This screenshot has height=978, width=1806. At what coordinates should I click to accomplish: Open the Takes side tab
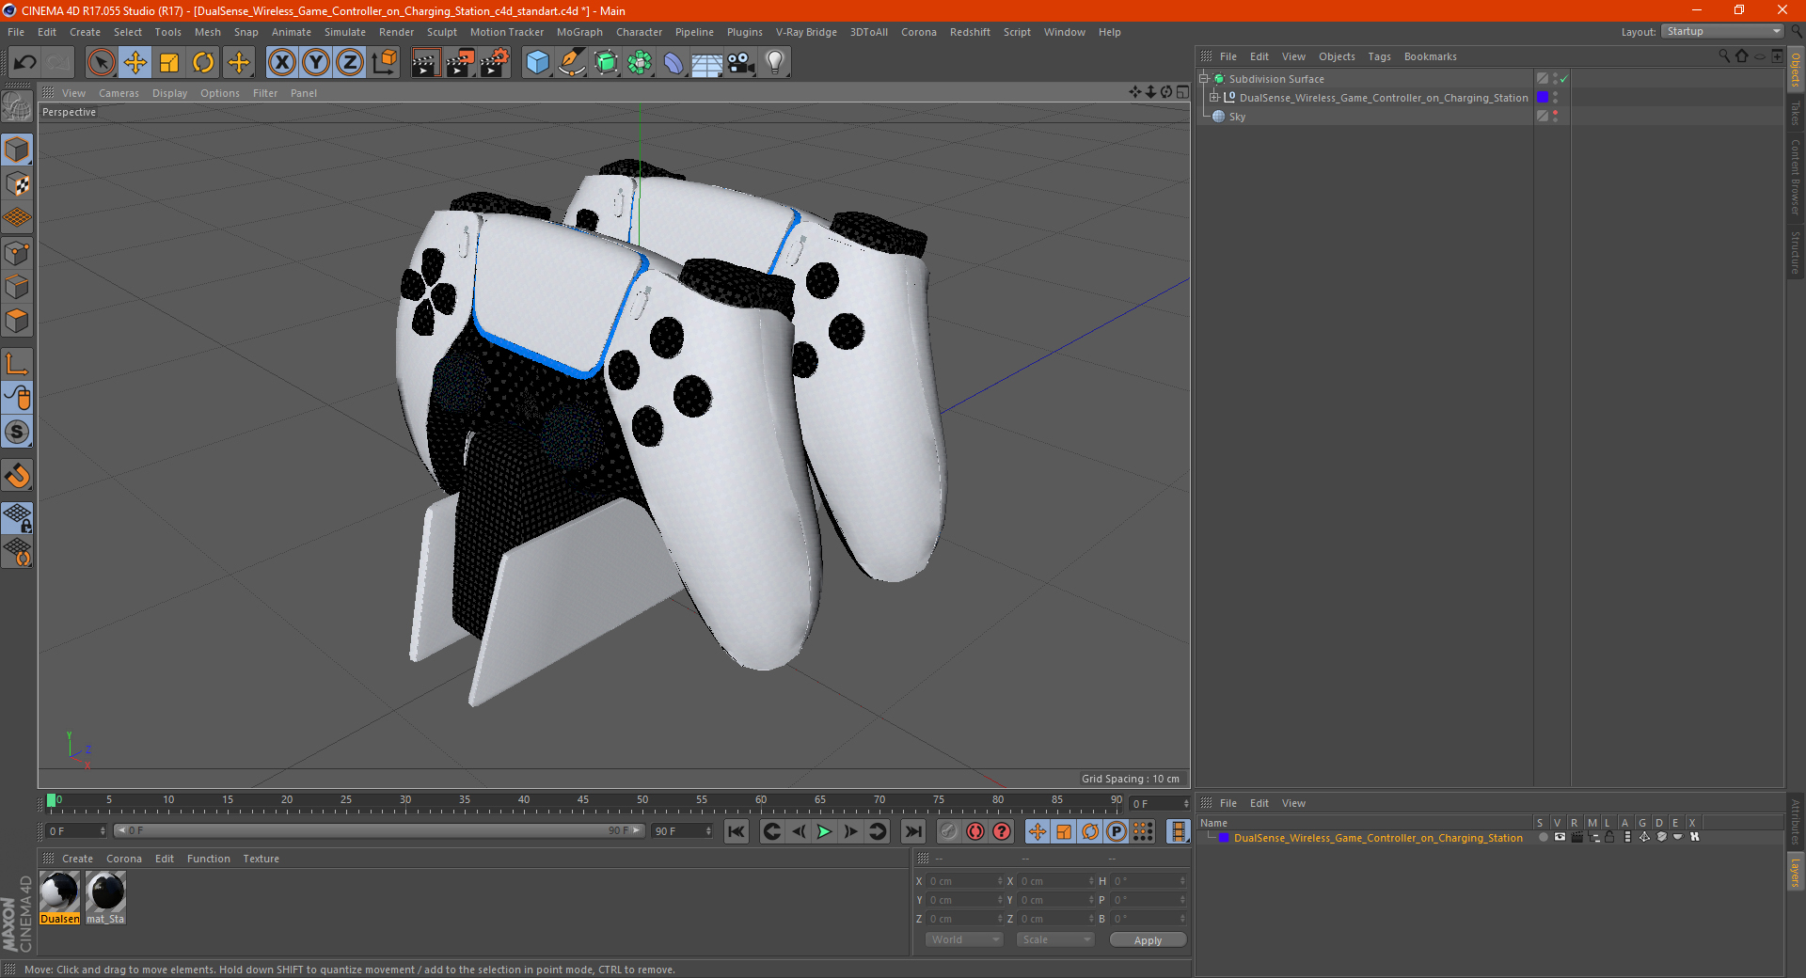tap(1795, 114)
